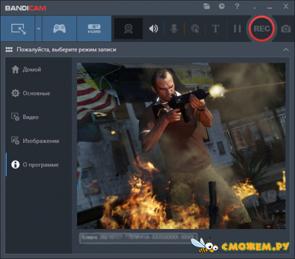Enable the mouse cursor effects icon
This screenshot has width=295, height=259.
195,29
